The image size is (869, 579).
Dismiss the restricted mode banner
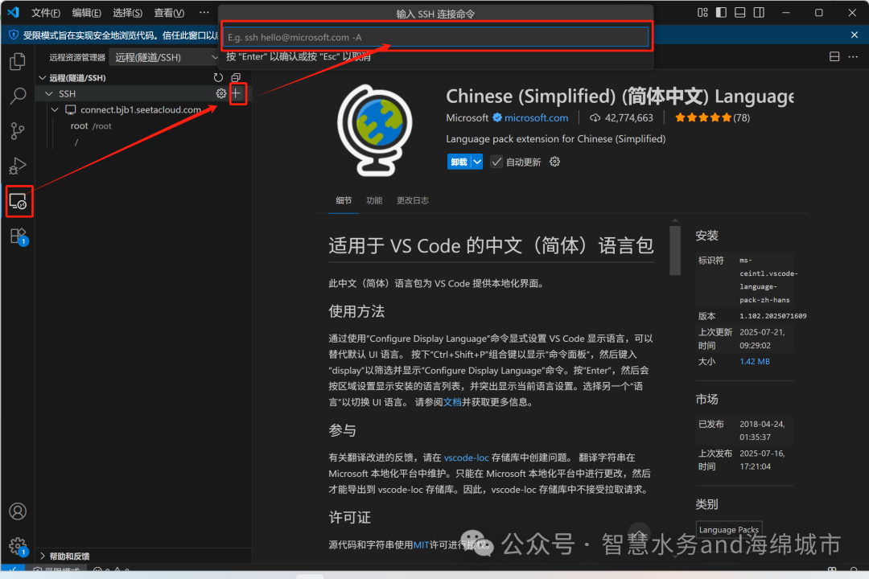(854, 35)
